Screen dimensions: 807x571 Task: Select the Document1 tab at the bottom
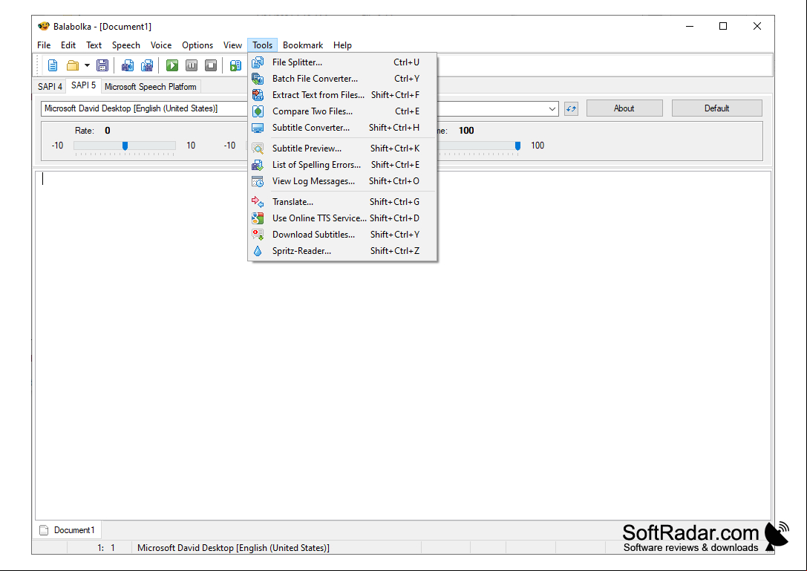tap(68, 530)
